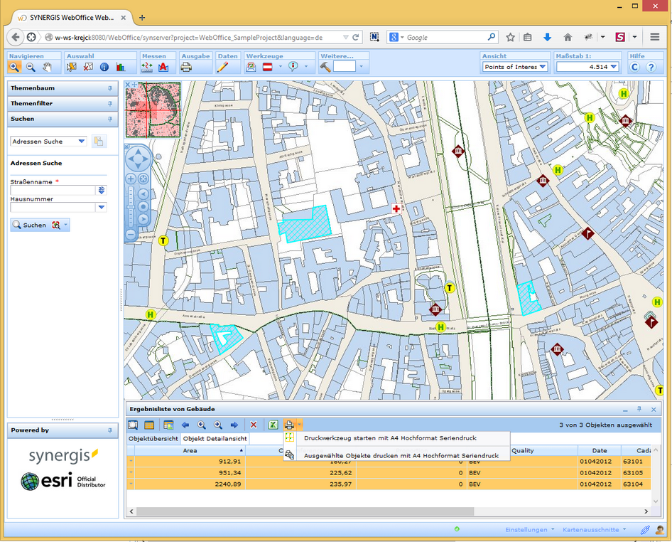This screenshot has width=672, height=542.
Task: Remove selected results with red X icon
Action: click(x=253, y=425)
